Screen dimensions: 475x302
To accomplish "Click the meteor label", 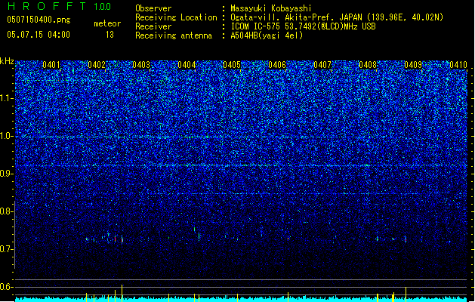I will [x=107, y=23].
